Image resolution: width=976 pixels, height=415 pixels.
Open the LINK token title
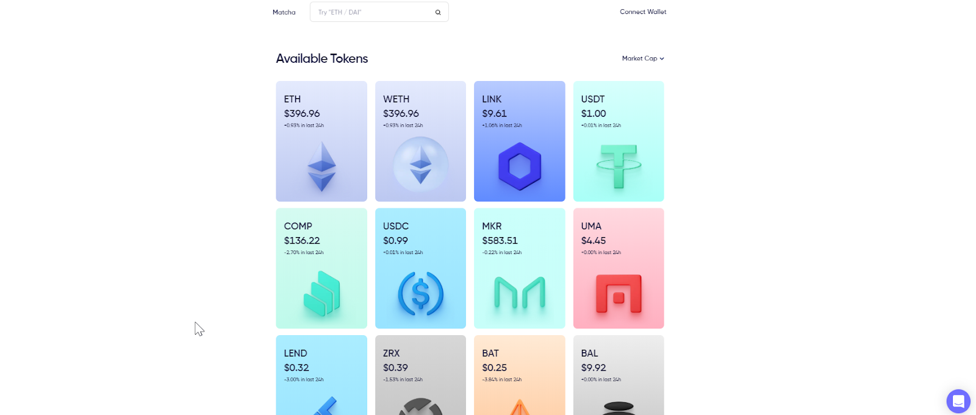click(x=492, y=99)
